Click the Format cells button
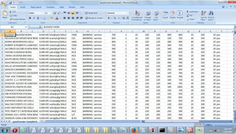236x134 pixels. point(180,15)
